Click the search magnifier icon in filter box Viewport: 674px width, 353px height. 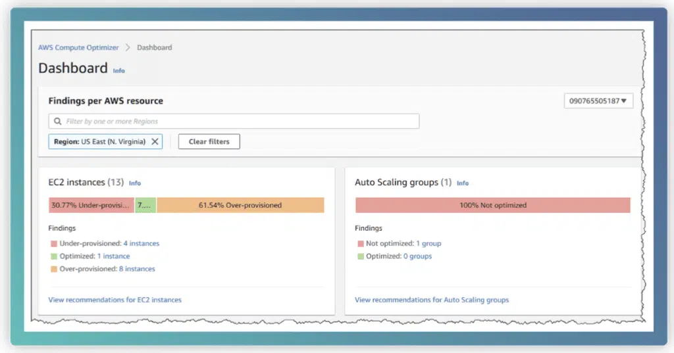[x=58, y=121]
